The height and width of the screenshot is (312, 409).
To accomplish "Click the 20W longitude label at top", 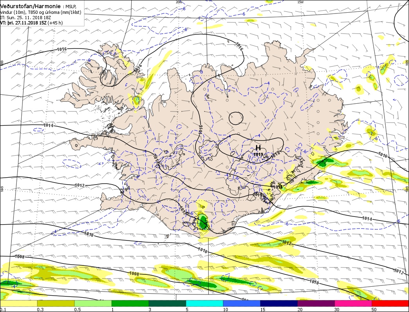I will click(179, 2).
